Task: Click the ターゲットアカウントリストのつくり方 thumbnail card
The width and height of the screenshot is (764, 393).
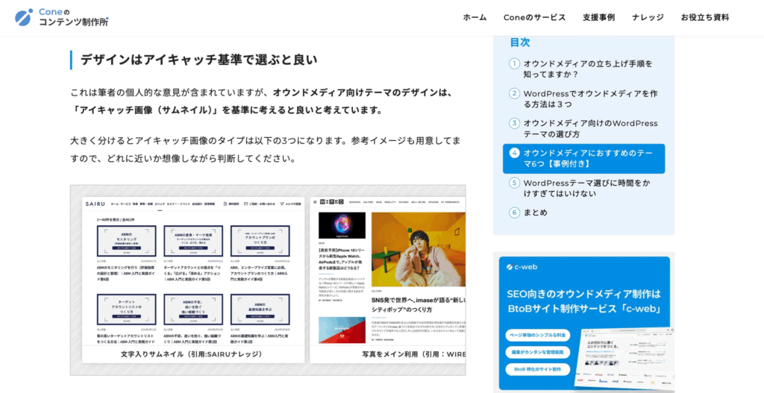Action: click(x=127, y=309)
